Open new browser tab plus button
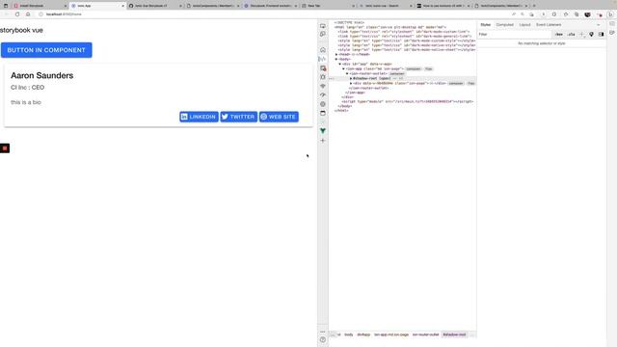The image size is (617, 347). coord(534,6)
